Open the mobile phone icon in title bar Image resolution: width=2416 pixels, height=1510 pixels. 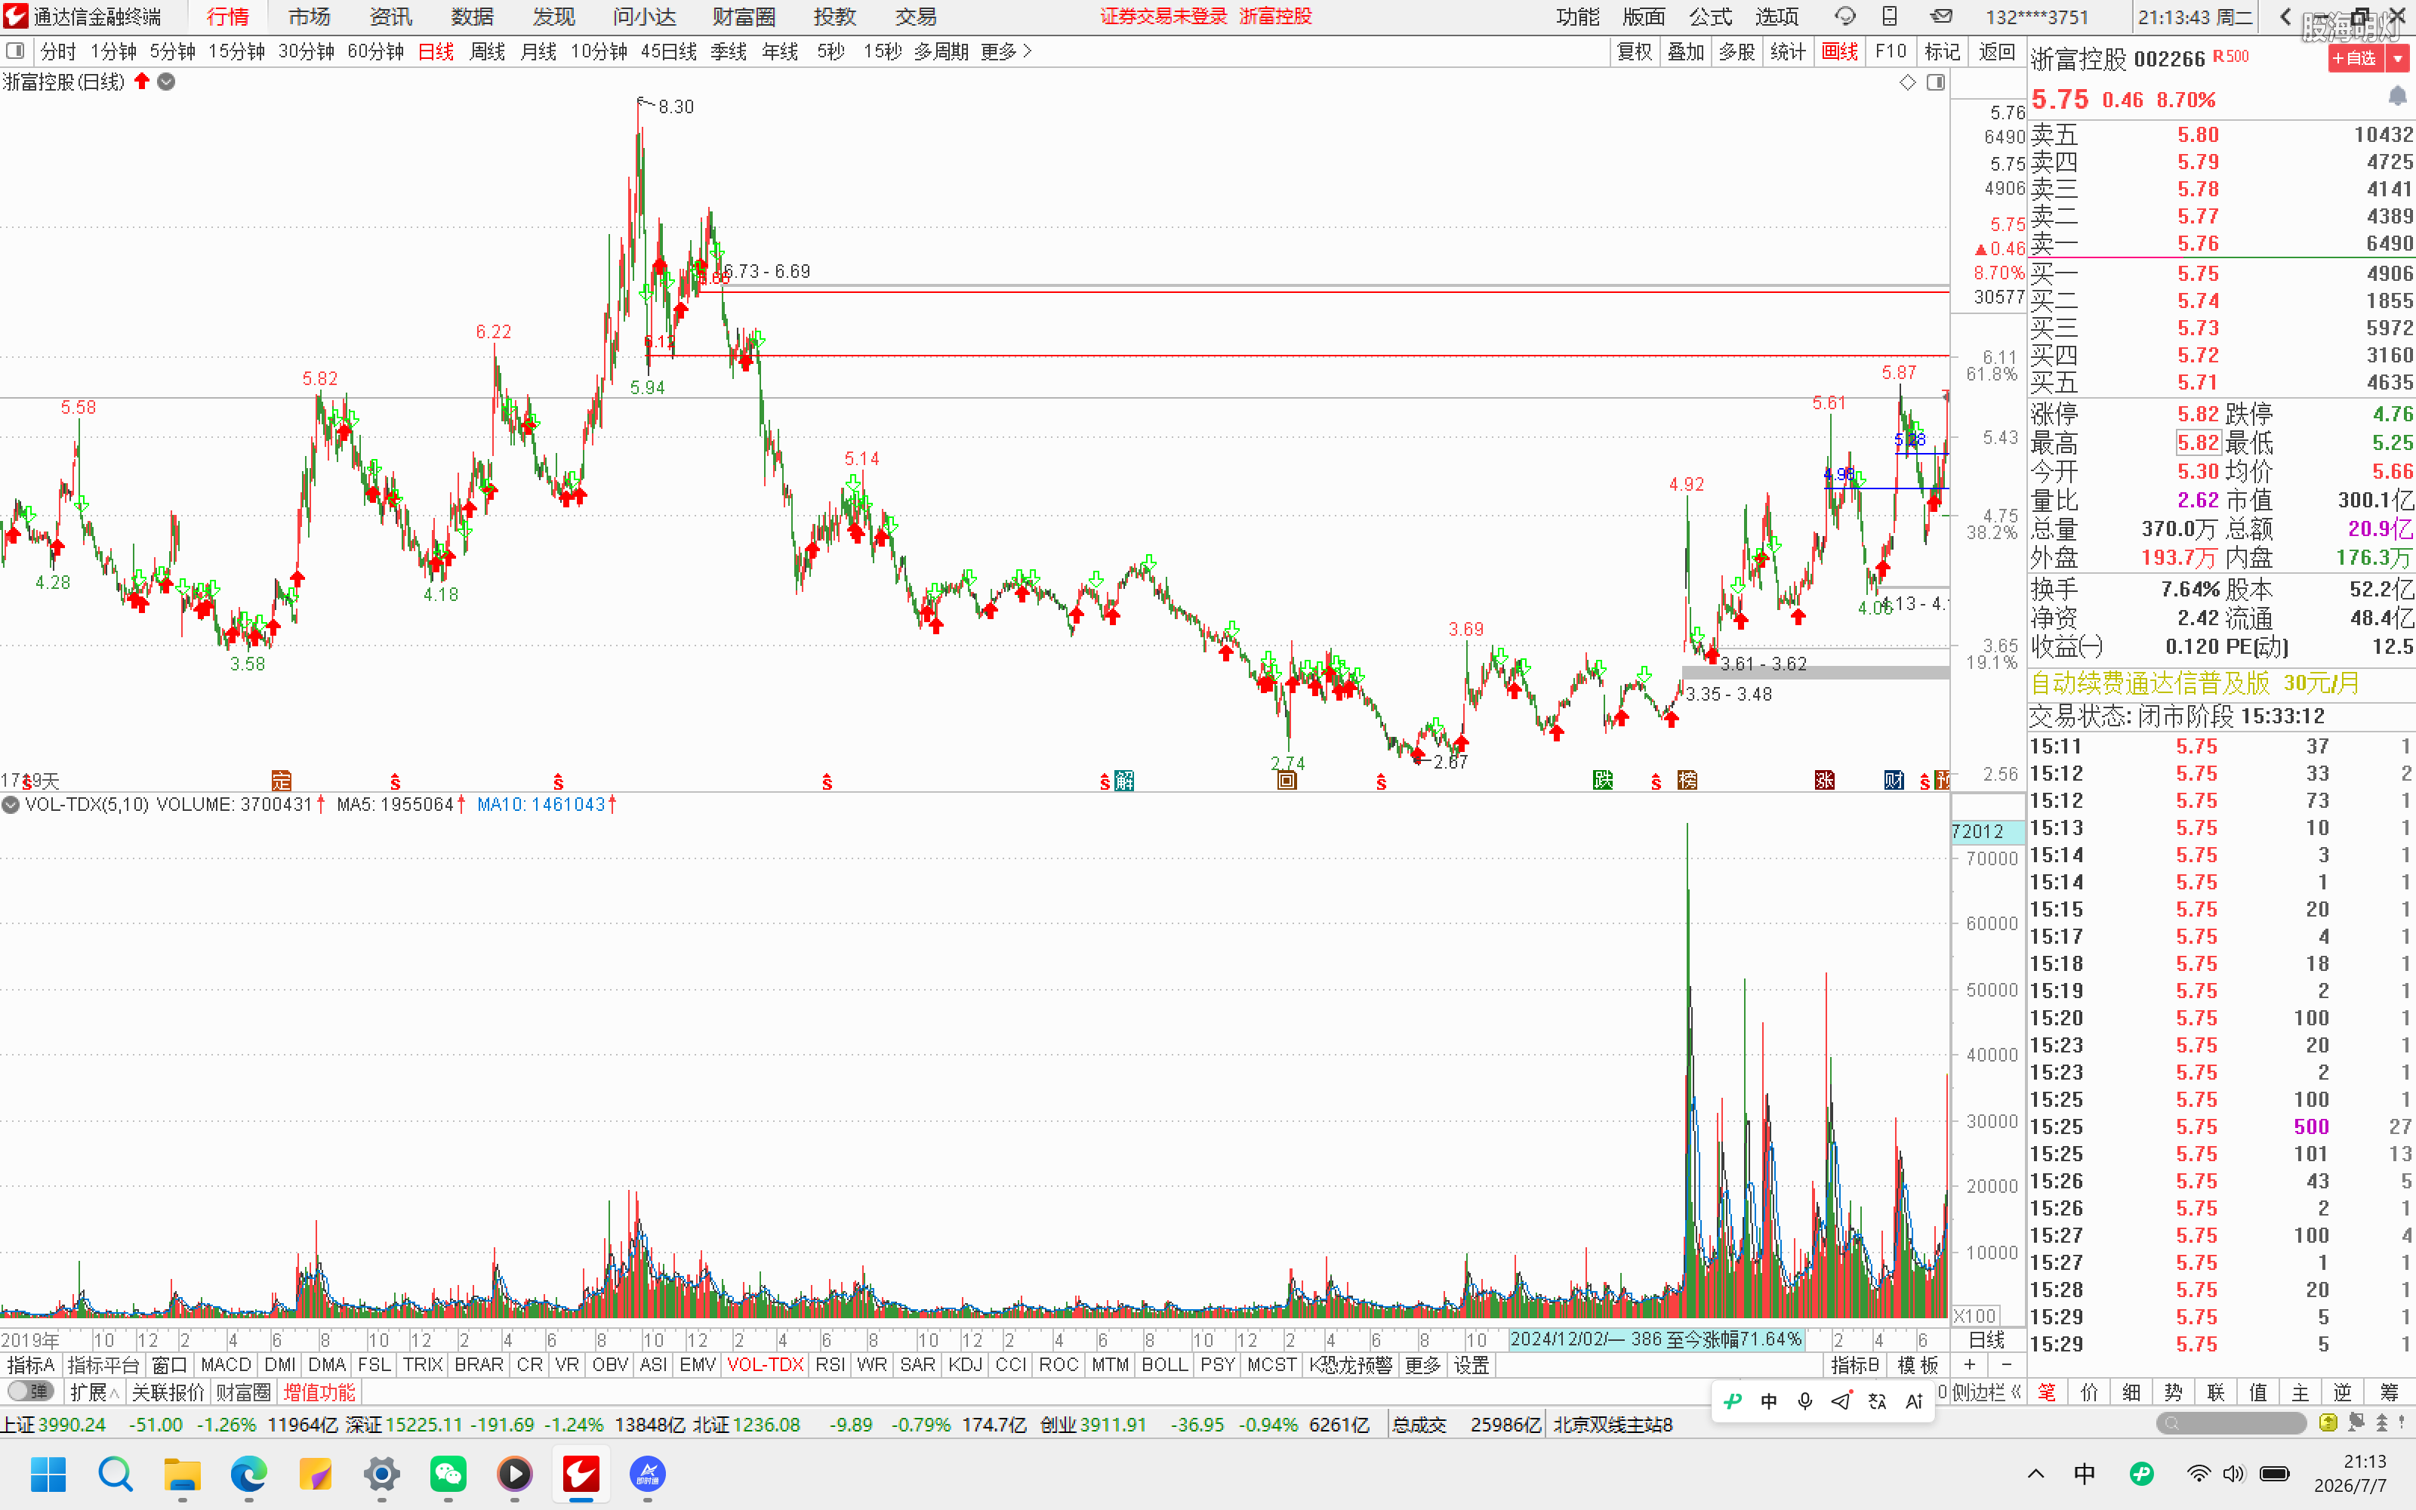click(1889, 16)
